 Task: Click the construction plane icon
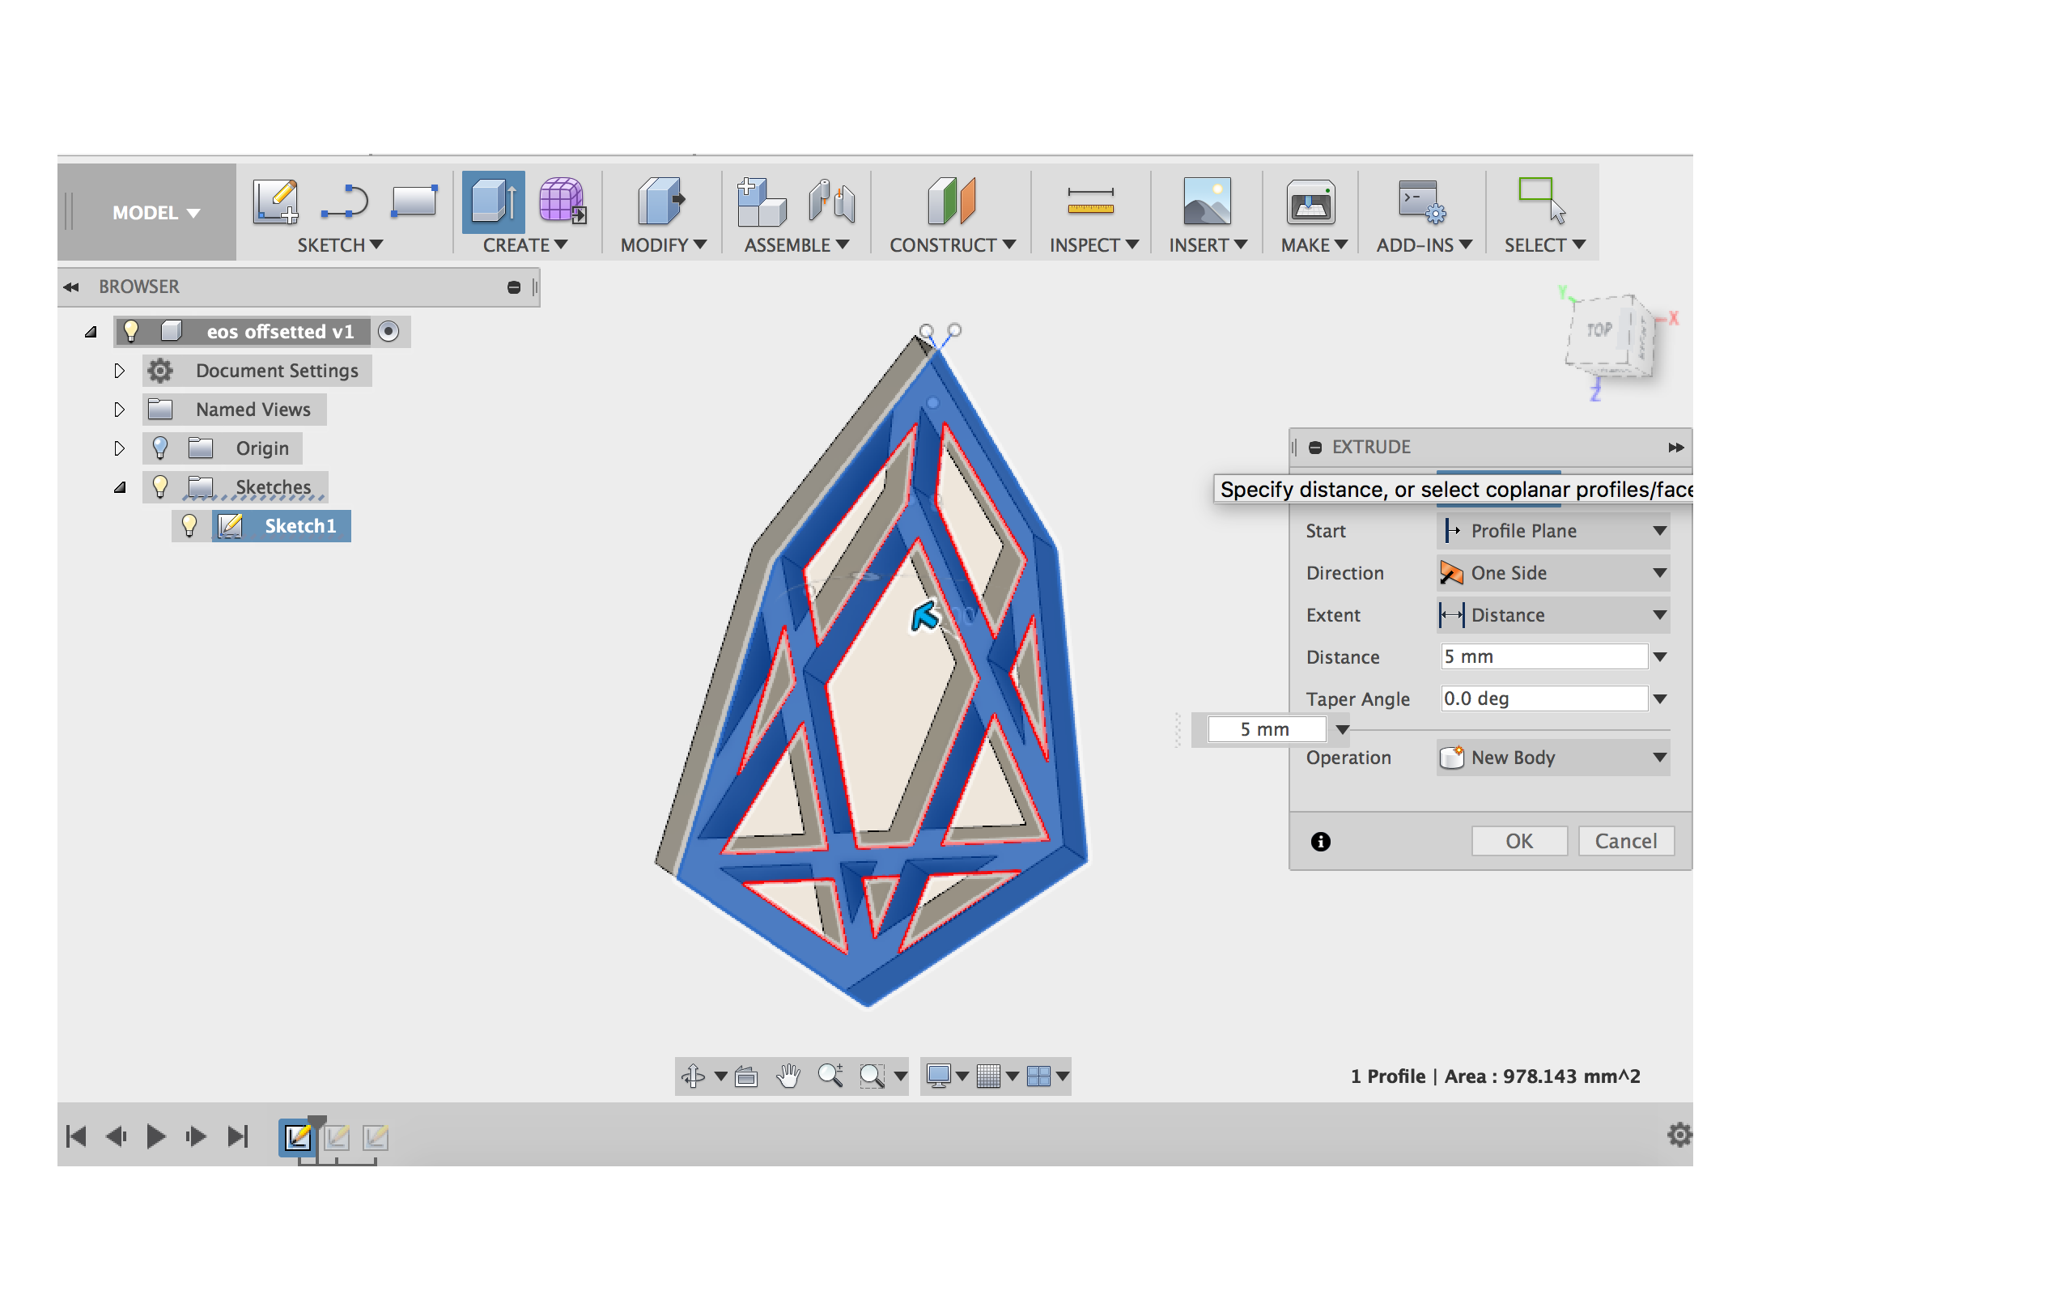[951, 202]
